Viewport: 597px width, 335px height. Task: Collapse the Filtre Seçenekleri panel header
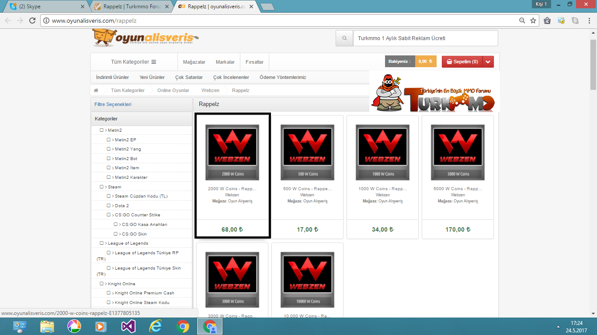[142, 104]
